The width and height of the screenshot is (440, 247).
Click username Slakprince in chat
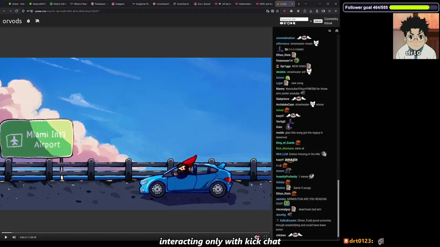click(283, 99)
